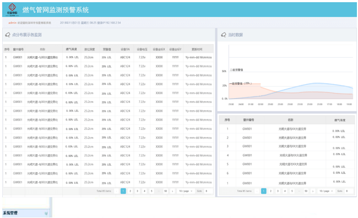Select row numbered 5 in 当时数据 table
This screenshot has height=218, width=358.
[287, 164]
